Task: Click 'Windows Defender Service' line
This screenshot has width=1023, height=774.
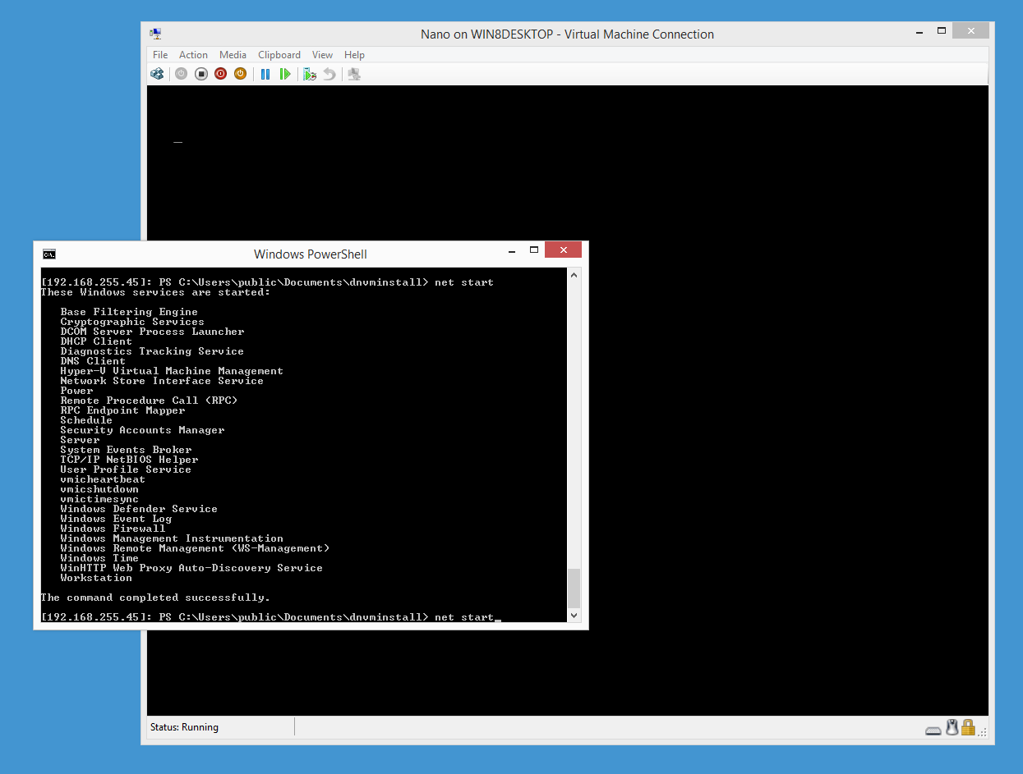Action: 139,509
